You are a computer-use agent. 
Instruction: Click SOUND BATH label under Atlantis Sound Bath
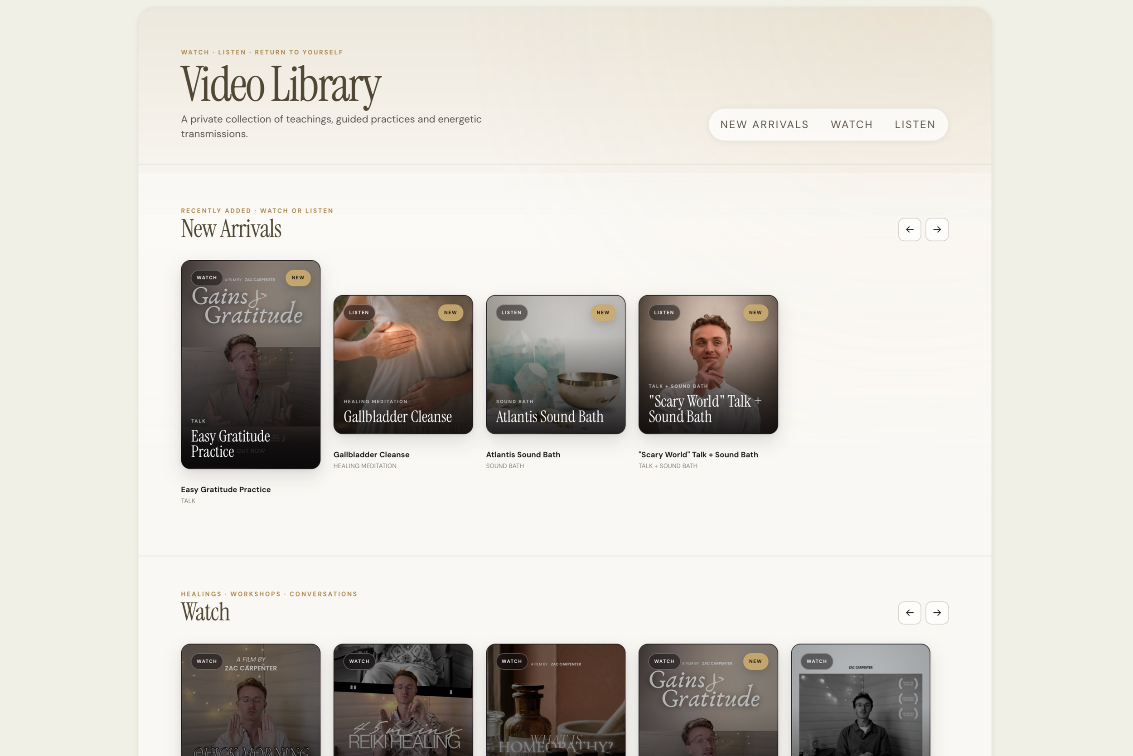pos(505,466)
